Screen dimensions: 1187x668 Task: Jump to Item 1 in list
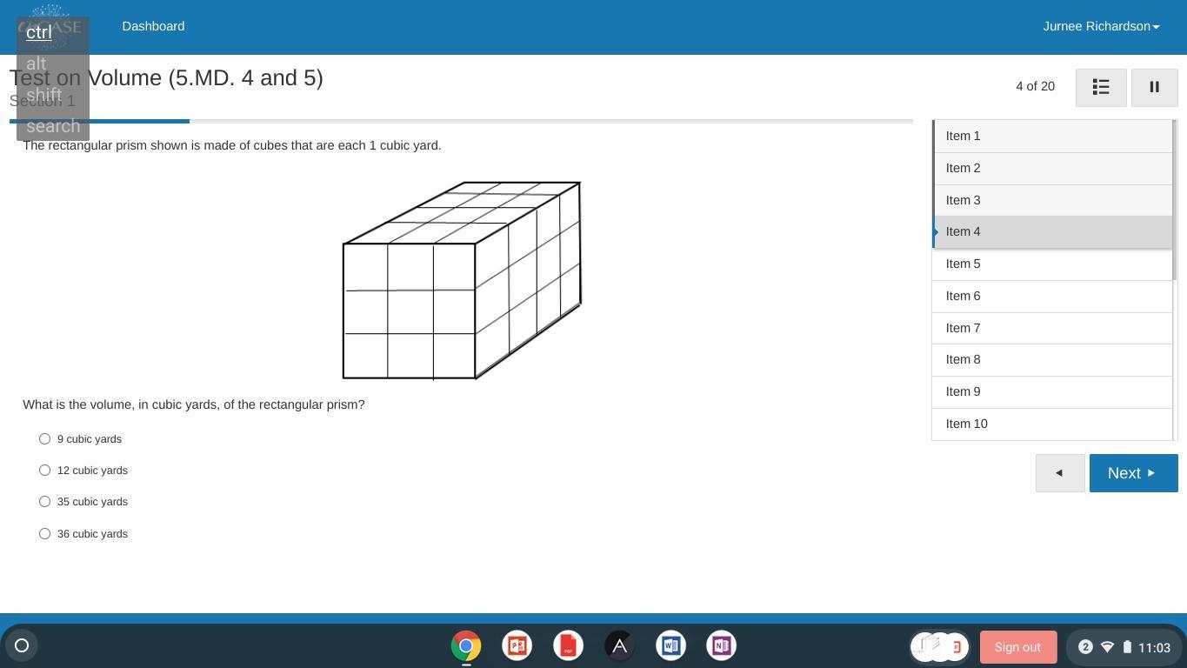pos(1052,137)
